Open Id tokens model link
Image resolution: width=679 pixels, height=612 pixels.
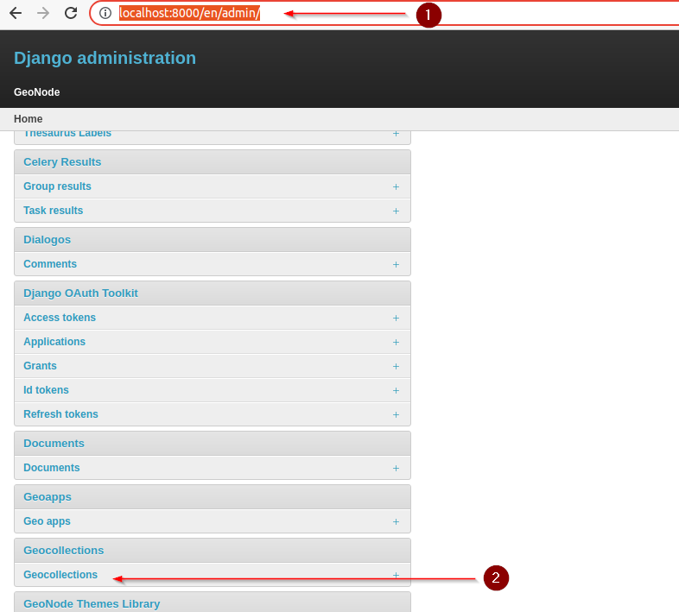point(46,390)
